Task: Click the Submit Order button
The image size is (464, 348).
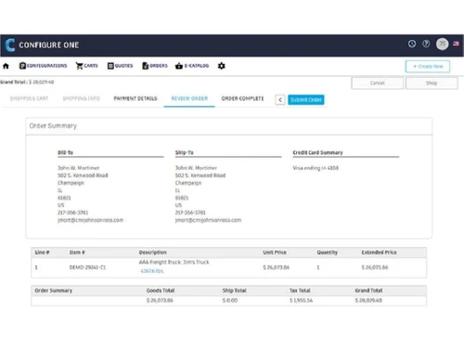Action: (306, 99)
